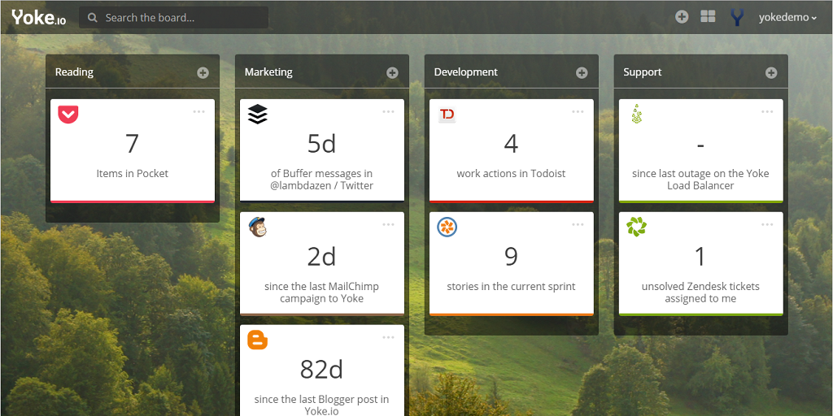
Task: Click 'work actions in Todoist' label
Action: point(511,174)
